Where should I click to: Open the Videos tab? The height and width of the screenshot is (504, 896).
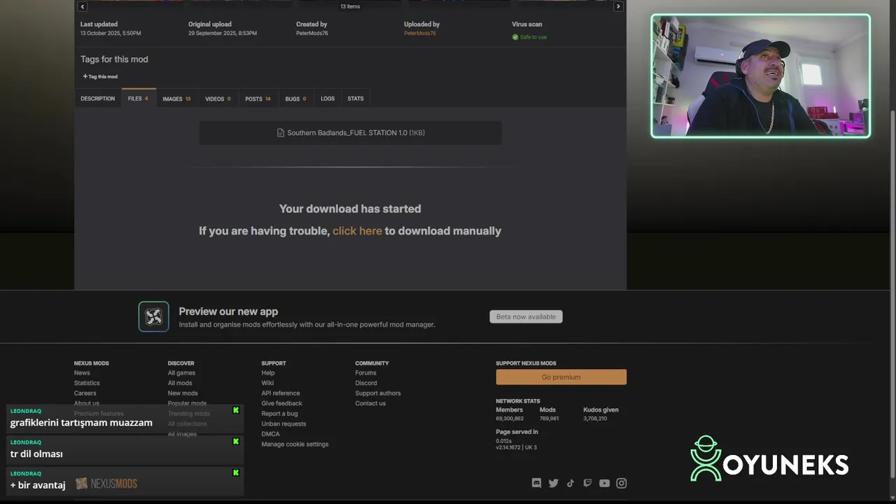(218, 99)
